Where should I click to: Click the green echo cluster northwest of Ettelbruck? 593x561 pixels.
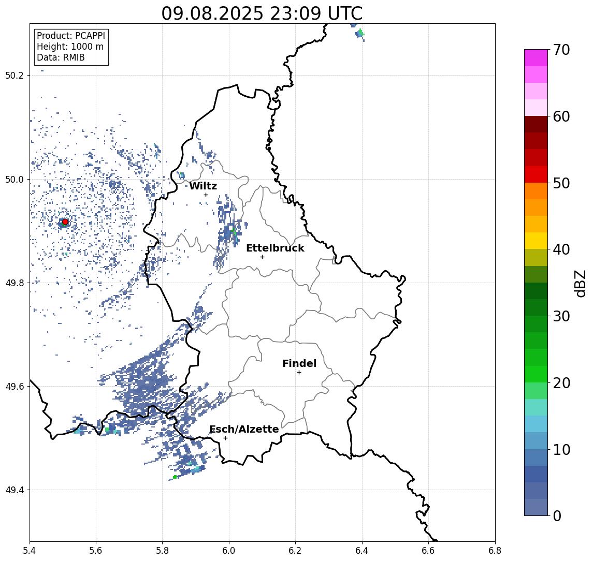tap(234, 230)
